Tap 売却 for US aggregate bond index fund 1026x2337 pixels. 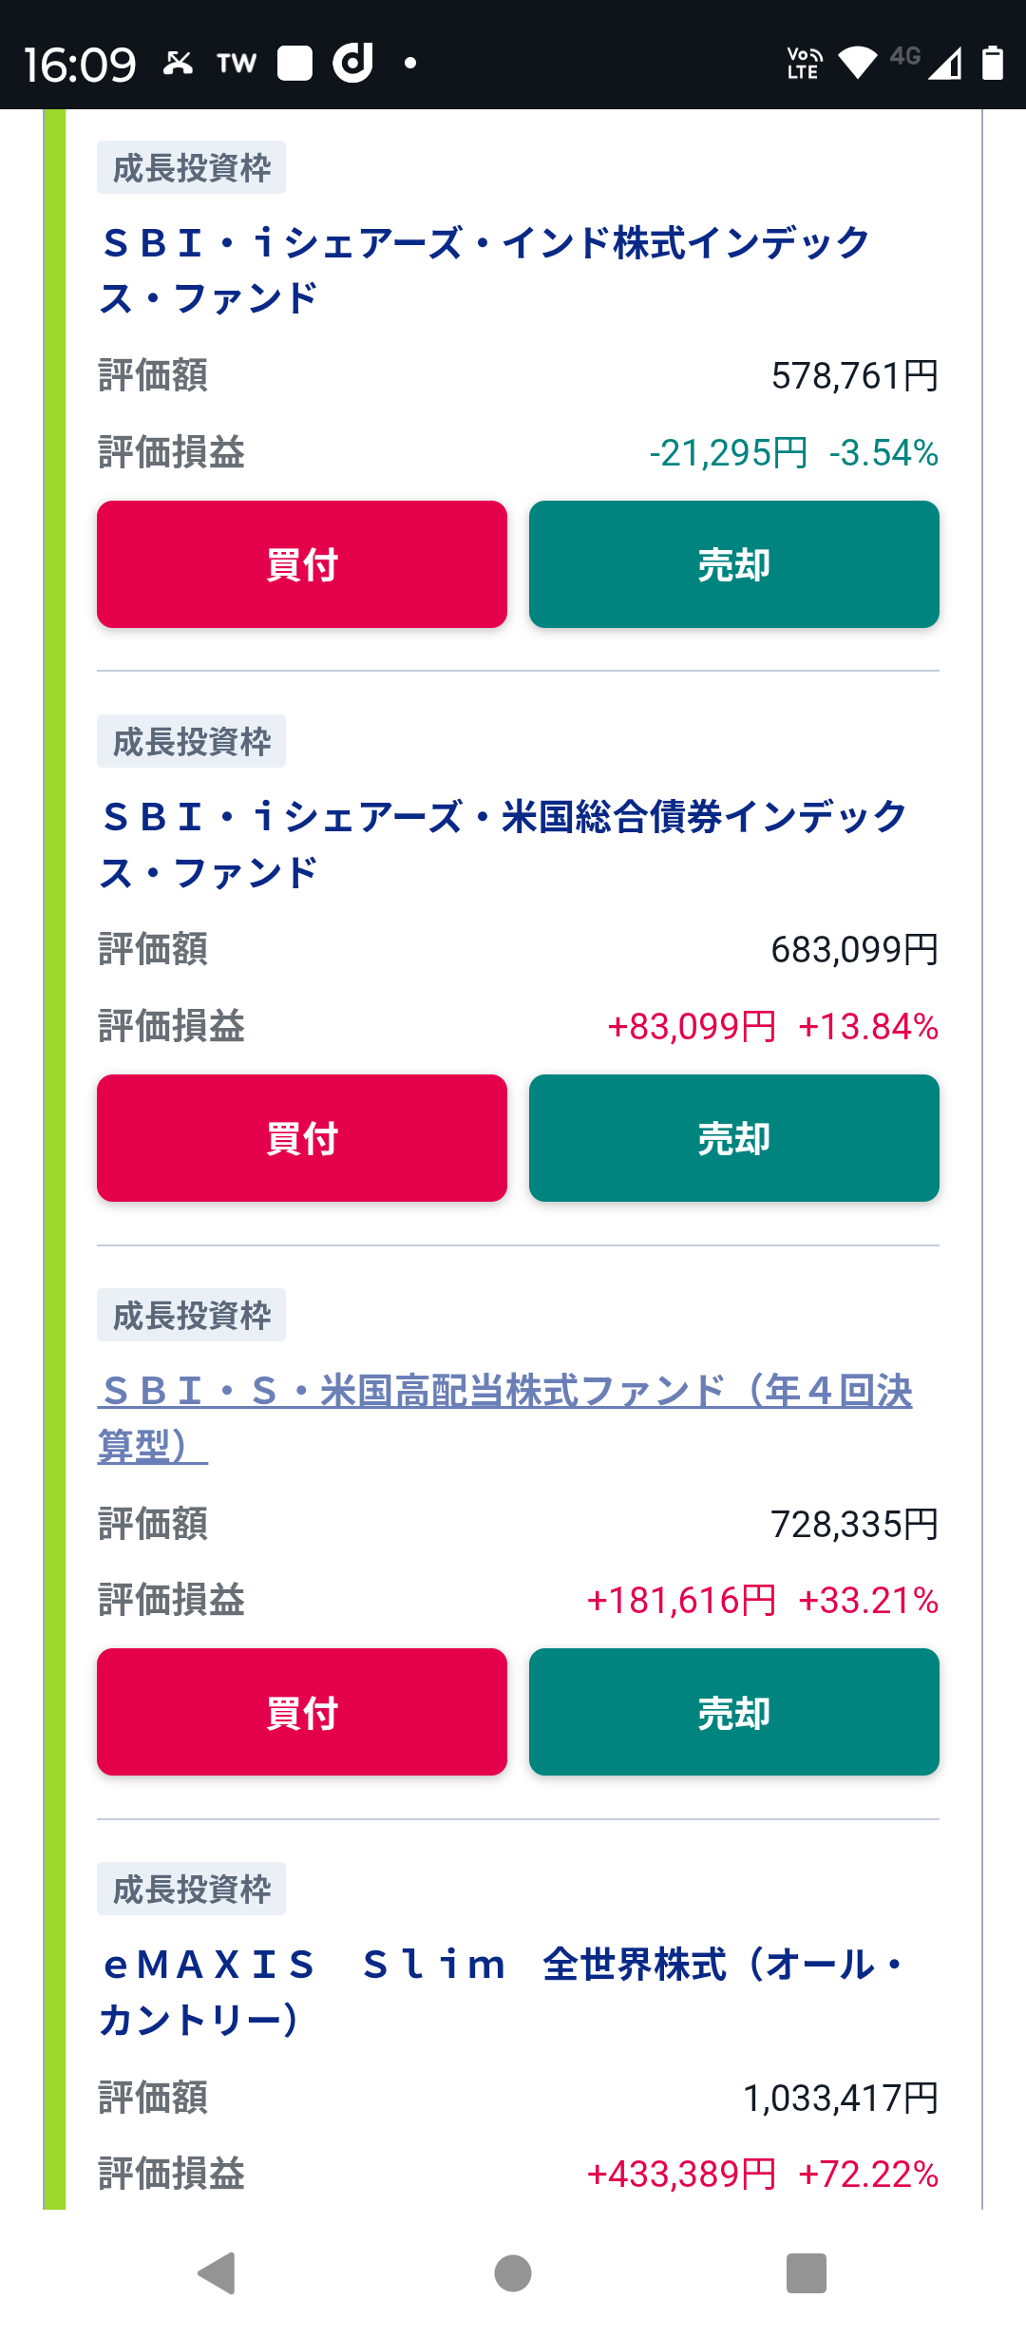tap(734, 1138)
